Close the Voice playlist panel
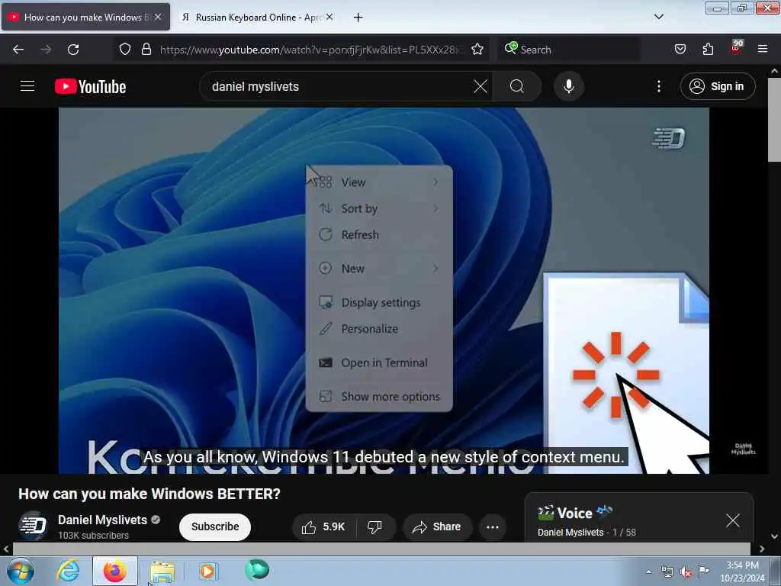 pyautogui.click(x=733, y=520)
